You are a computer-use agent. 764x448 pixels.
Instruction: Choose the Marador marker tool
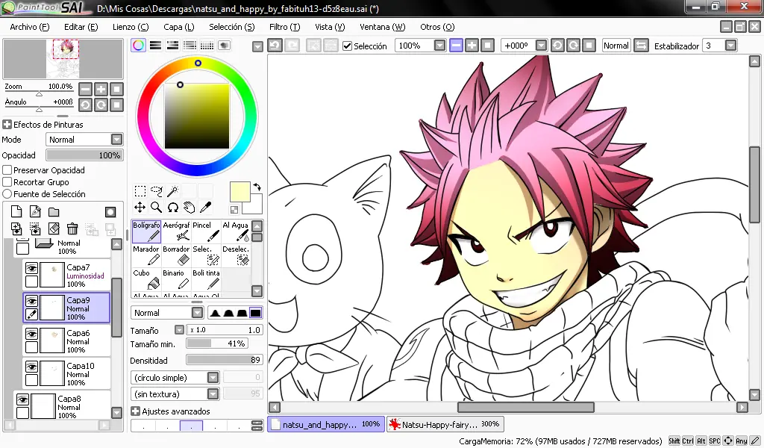(x=147, y=255)
